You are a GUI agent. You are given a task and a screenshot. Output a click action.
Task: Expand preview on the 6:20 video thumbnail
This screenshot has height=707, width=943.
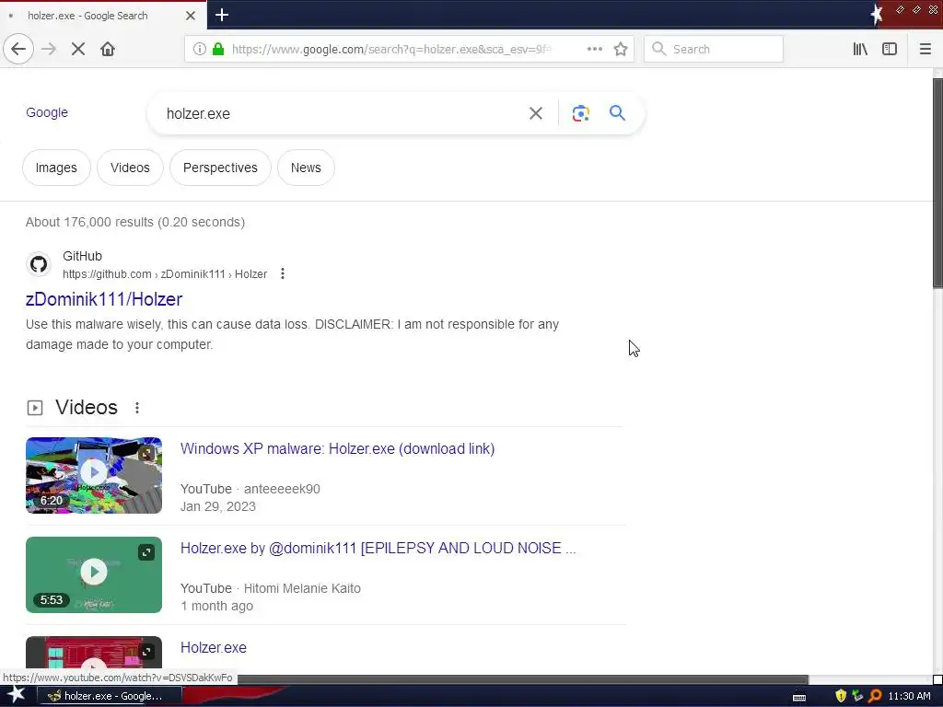pos(146,453)
